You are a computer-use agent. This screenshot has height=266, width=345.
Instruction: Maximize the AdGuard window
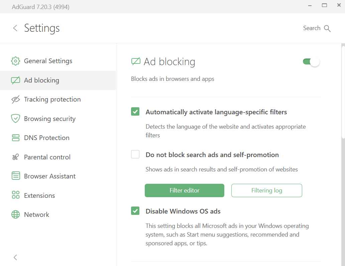pos(324,5)
